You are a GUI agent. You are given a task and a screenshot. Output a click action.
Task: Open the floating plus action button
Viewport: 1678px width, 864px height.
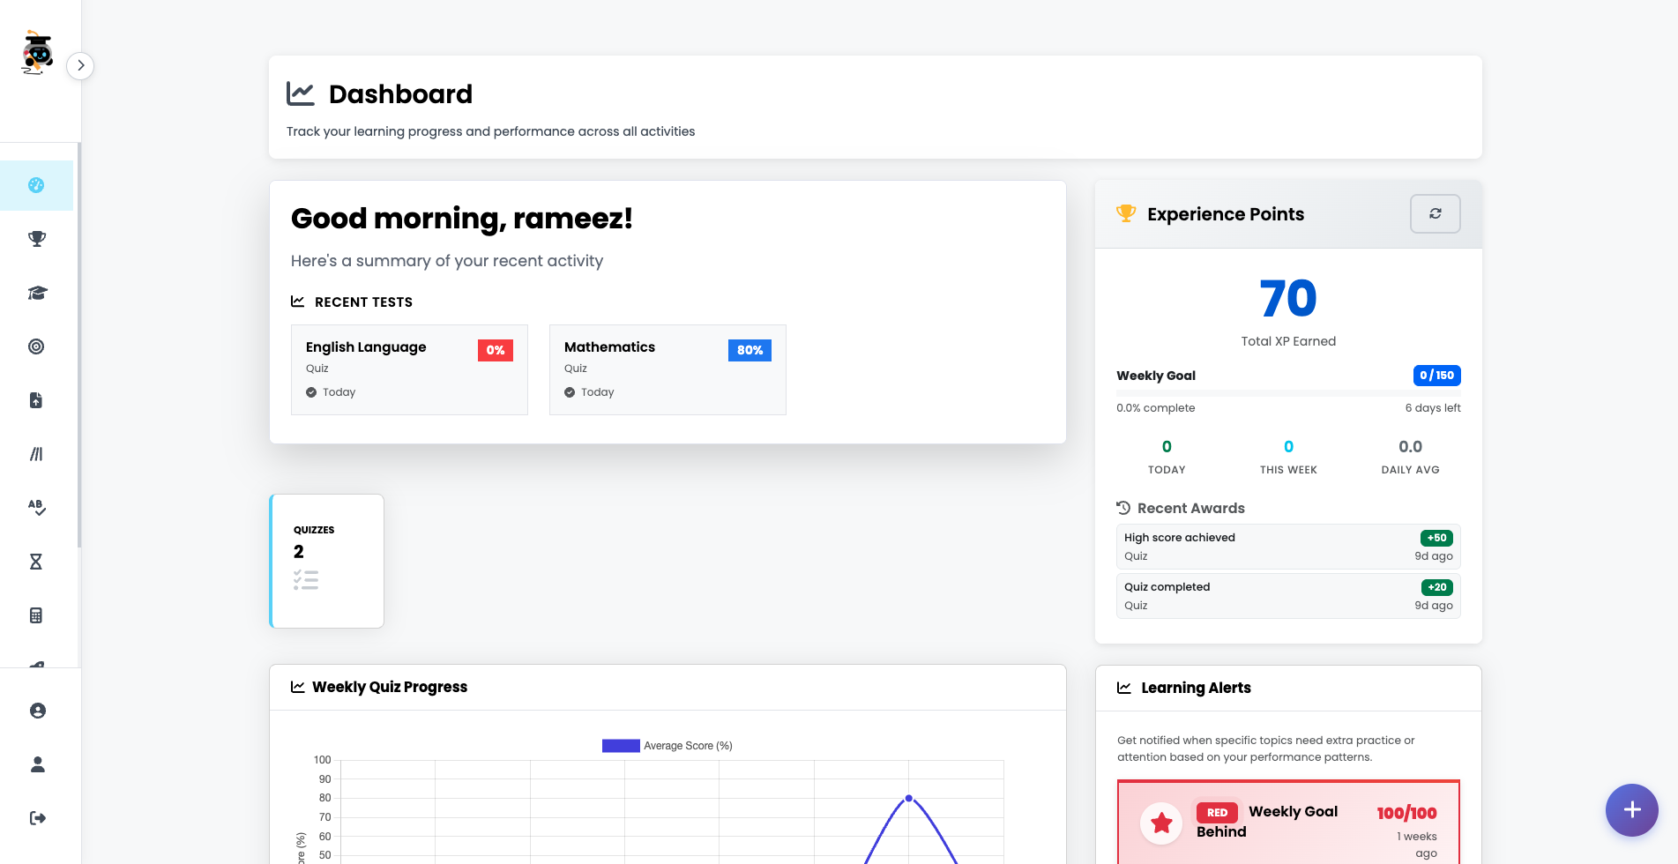coord(1631,810)
